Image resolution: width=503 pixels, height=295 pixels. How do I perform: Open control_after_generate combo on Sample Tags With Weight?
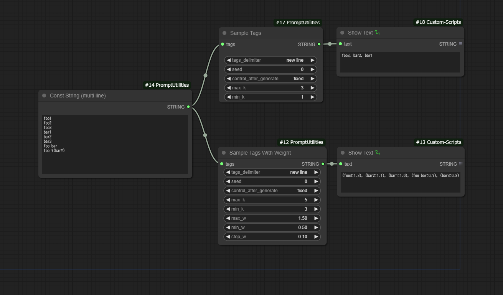pyautogui.click(x=272, y=191)
